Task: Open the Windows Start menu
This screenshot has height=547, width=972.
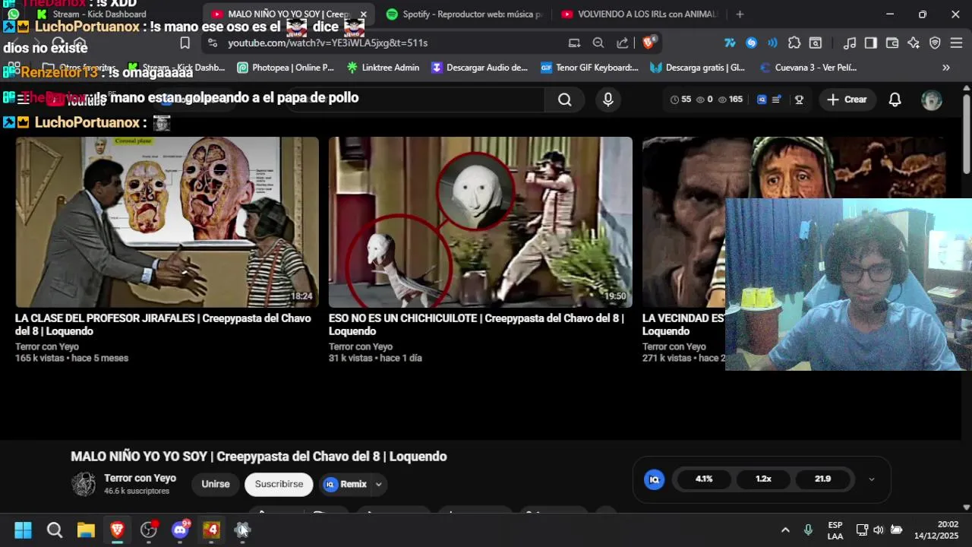Action: pyautogui.click(x=23, y=530)
